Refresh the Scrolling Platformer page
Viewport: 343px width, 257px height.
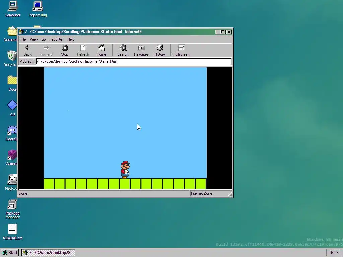point(83,50)
